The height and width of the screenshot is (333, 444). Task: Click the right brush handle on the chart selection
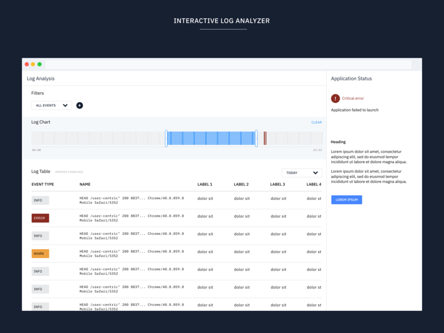tap(256, 137)
